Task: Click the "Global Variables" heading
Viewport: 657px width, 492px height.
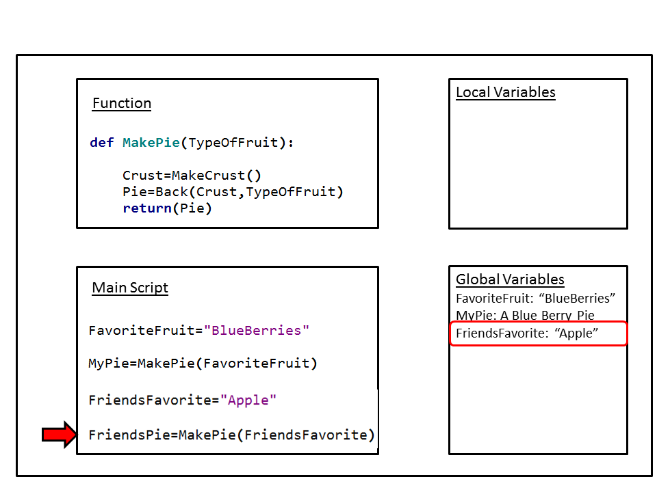Action: (510, 279)
